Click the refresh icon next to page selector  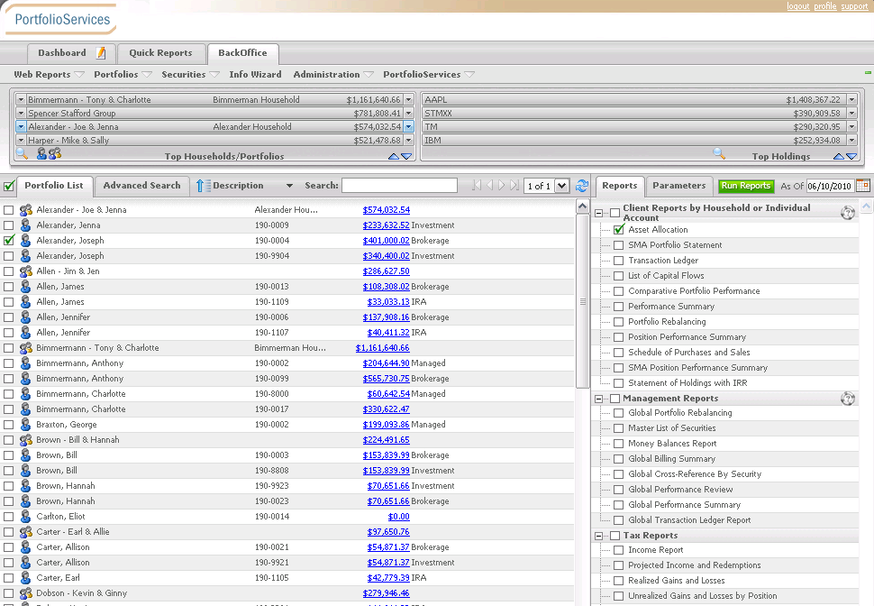pyautogui.click(x=582, y=186)
